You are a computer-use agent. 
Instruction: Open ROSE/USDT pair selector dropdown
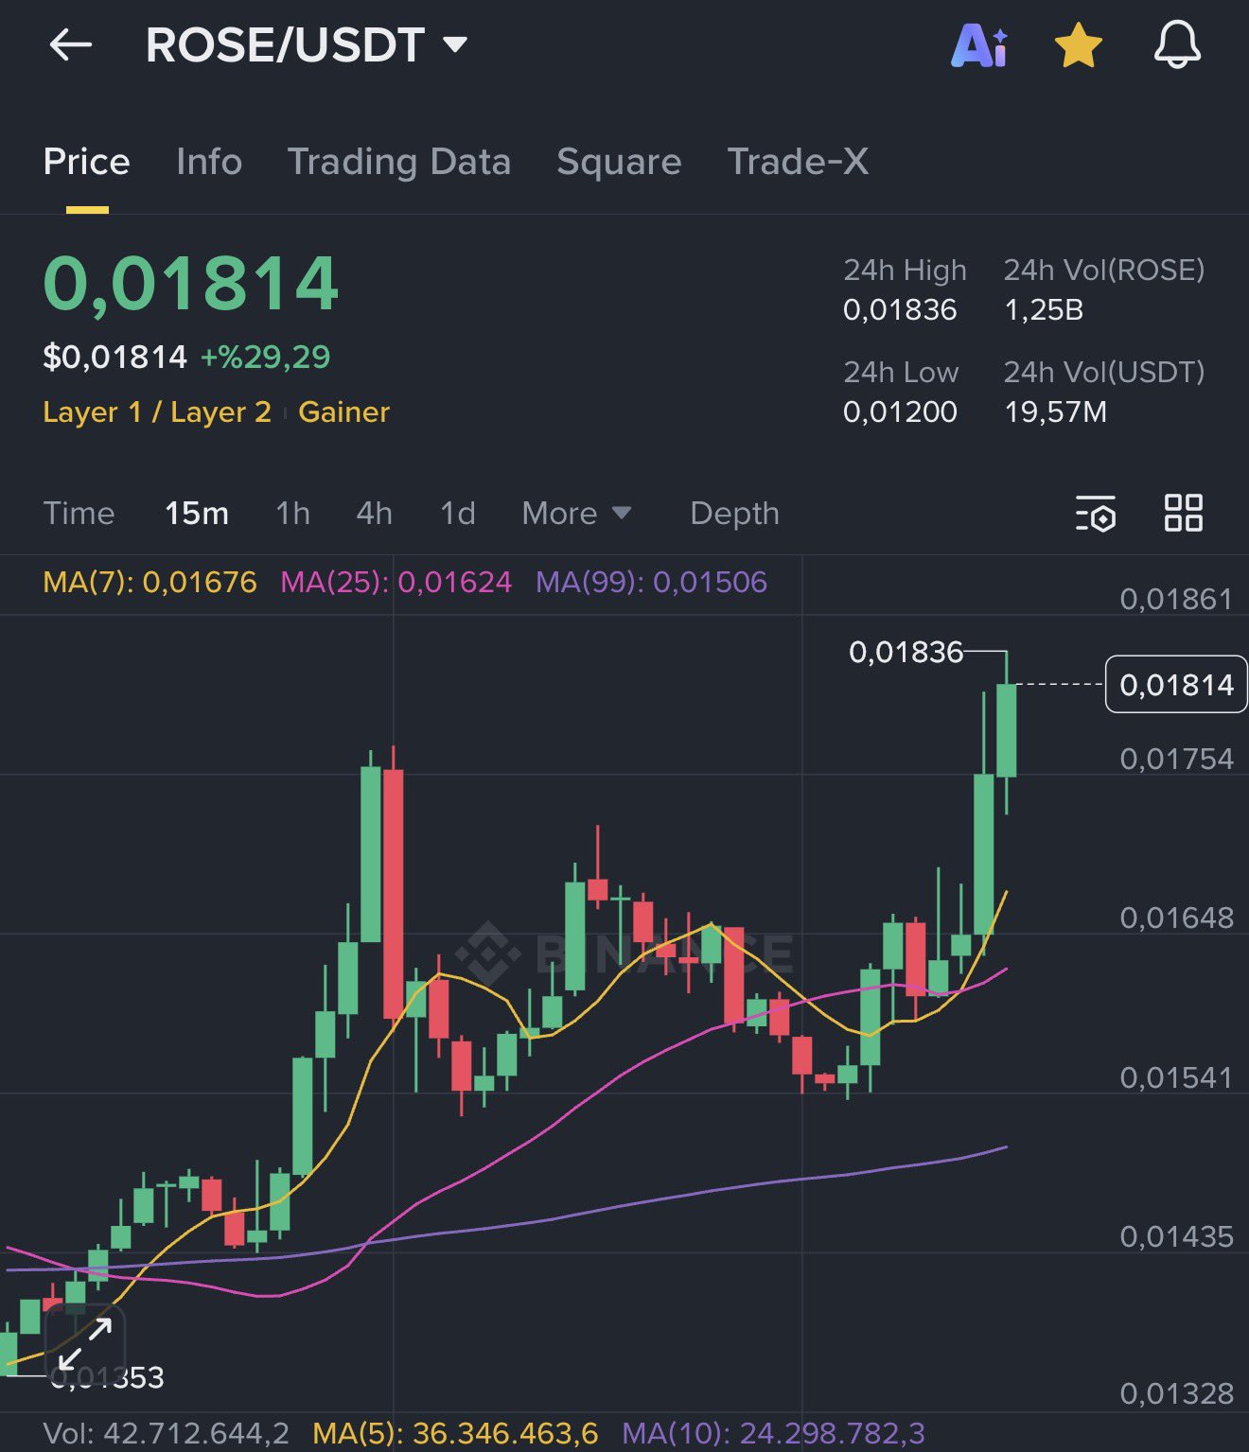tap(307, 44)
